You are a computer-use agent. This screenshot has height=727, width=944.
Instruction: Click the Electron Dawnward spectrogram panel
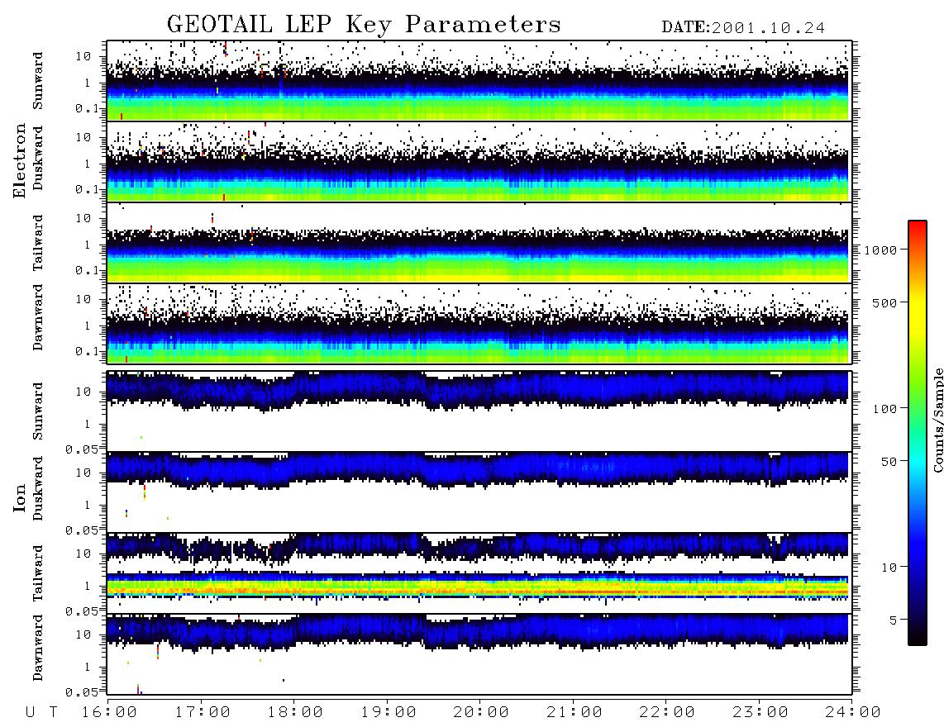click(479, 323)
